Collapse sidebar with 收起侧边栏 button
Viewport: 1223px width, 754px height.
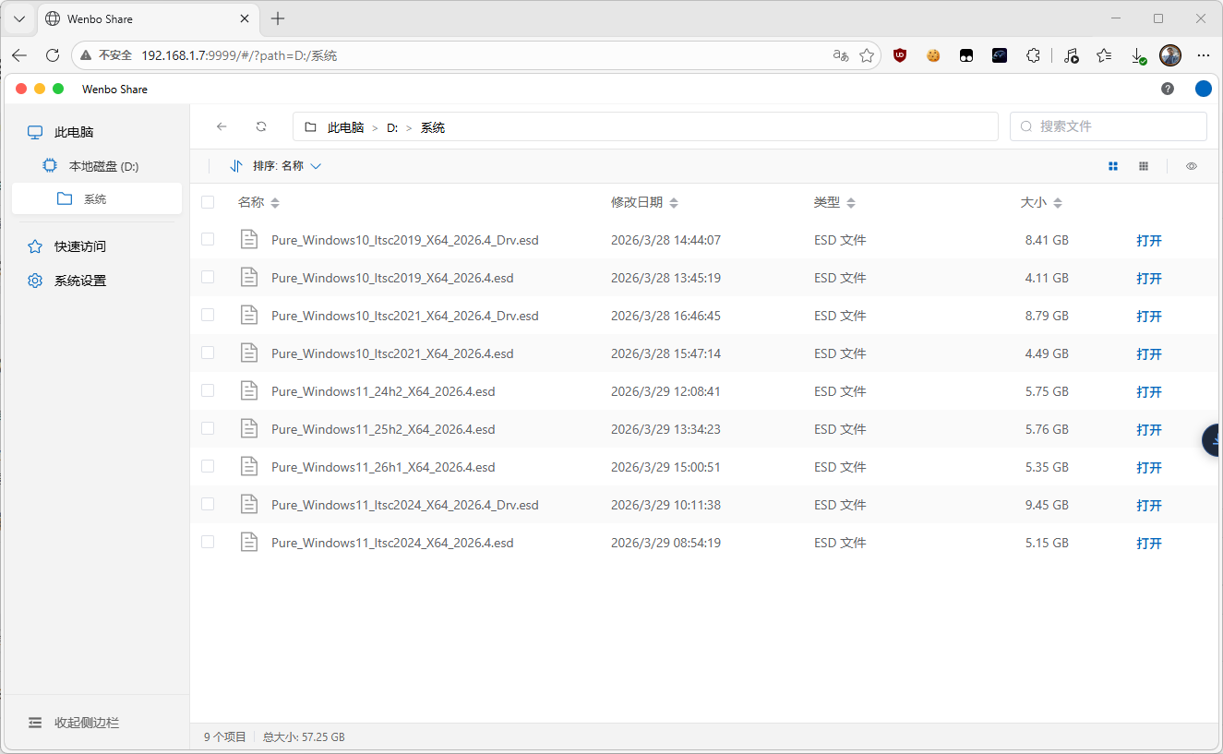click(x=74, y=723)
